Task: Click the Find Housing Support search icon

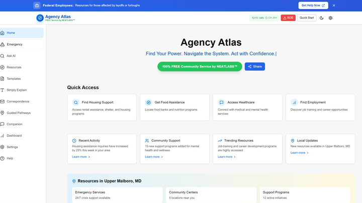Action: tap(76, 102)
